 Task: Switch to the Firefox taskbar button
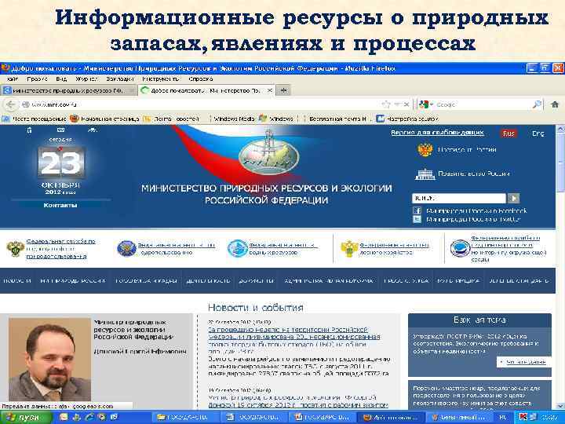tap(392, 417)
